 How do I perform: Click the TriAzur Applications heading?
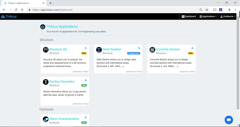click(62, 27)
